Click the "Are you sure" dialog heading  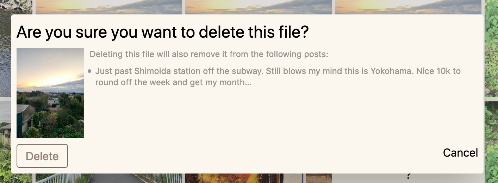point(162,32)
